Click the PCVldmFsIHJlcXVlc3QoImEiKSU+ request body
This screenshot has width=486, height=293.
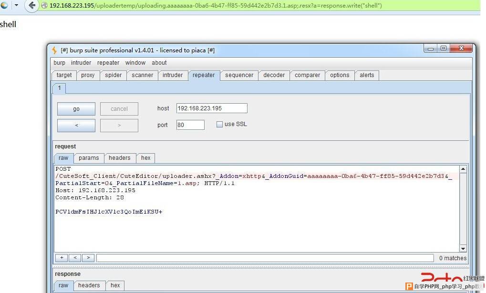coord(109,212)
